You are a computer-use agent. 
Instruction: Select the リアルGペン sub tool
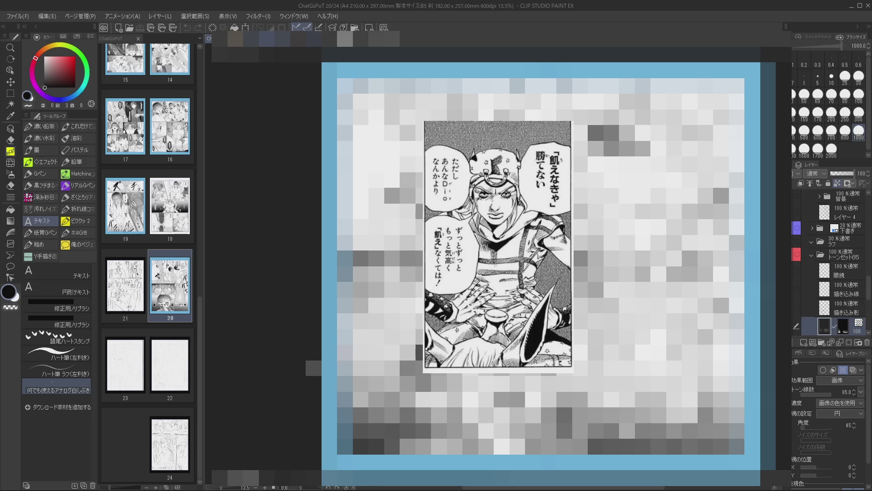pos(78,185)
